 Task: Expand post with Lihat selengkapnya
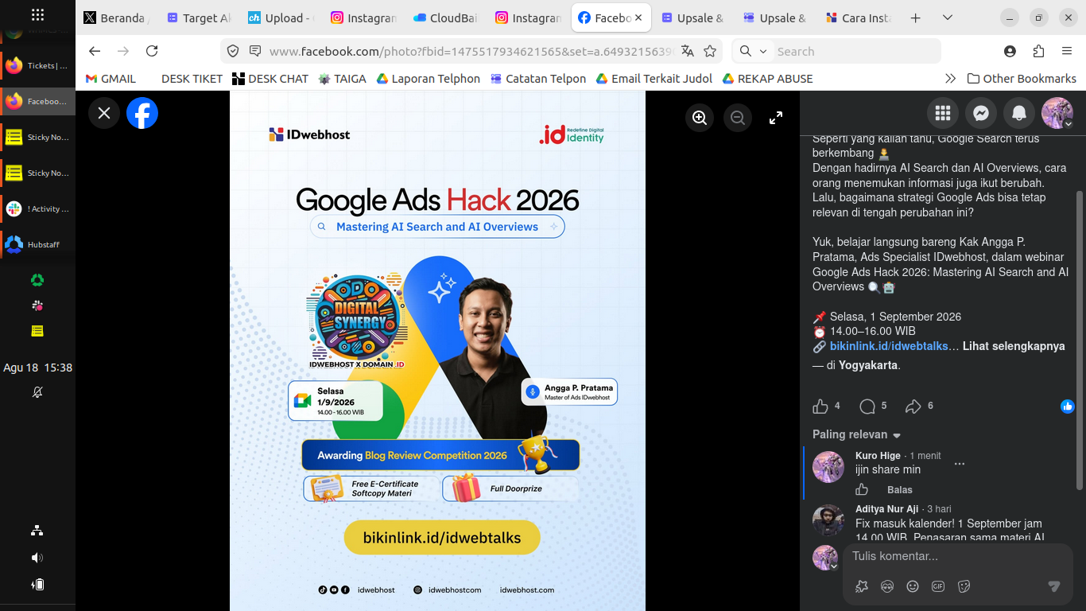click(1014, 346)
